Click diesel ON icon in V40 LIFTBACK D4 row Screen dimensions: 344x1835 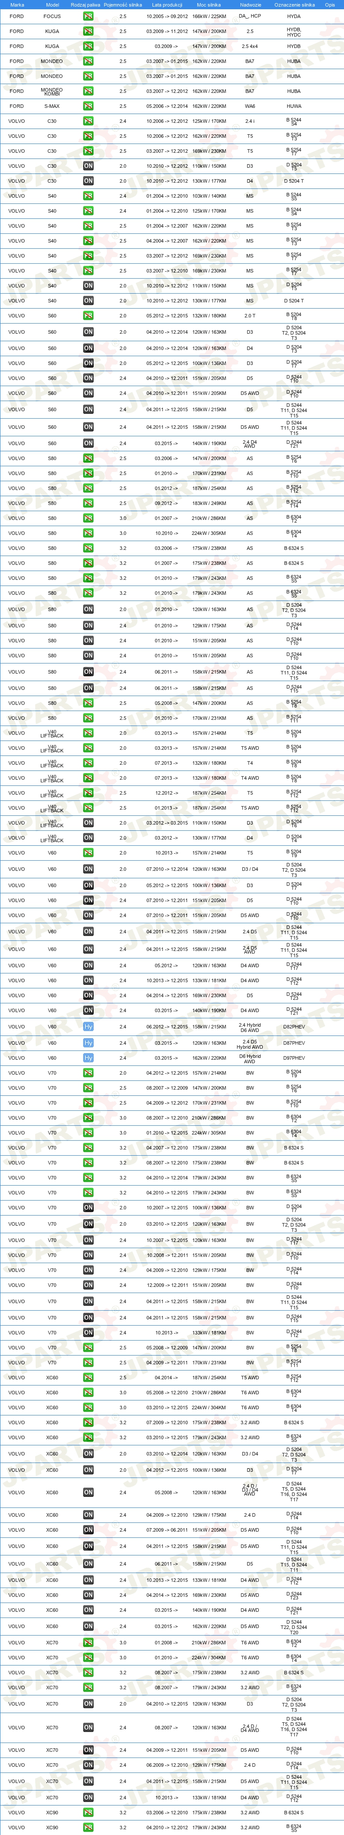88,838
